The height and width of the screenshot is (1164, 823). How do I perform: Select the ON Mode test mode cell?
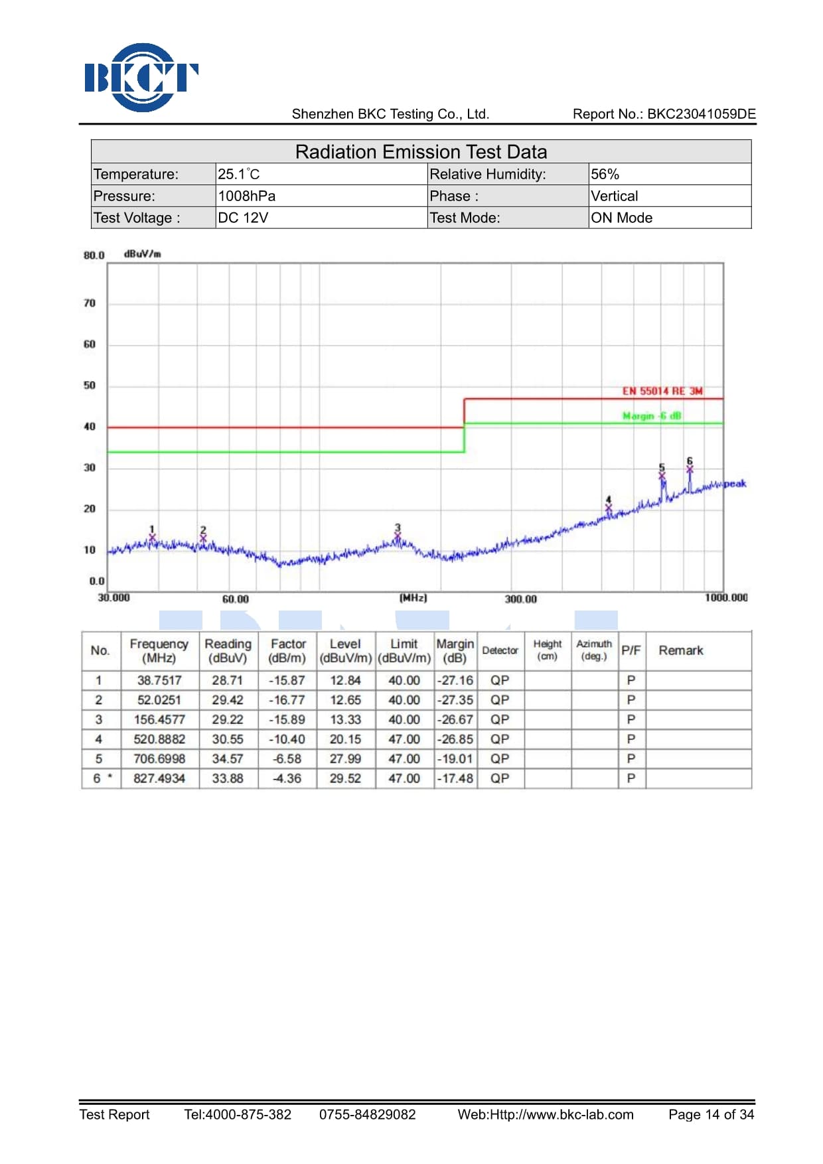(x=621, y=218)
